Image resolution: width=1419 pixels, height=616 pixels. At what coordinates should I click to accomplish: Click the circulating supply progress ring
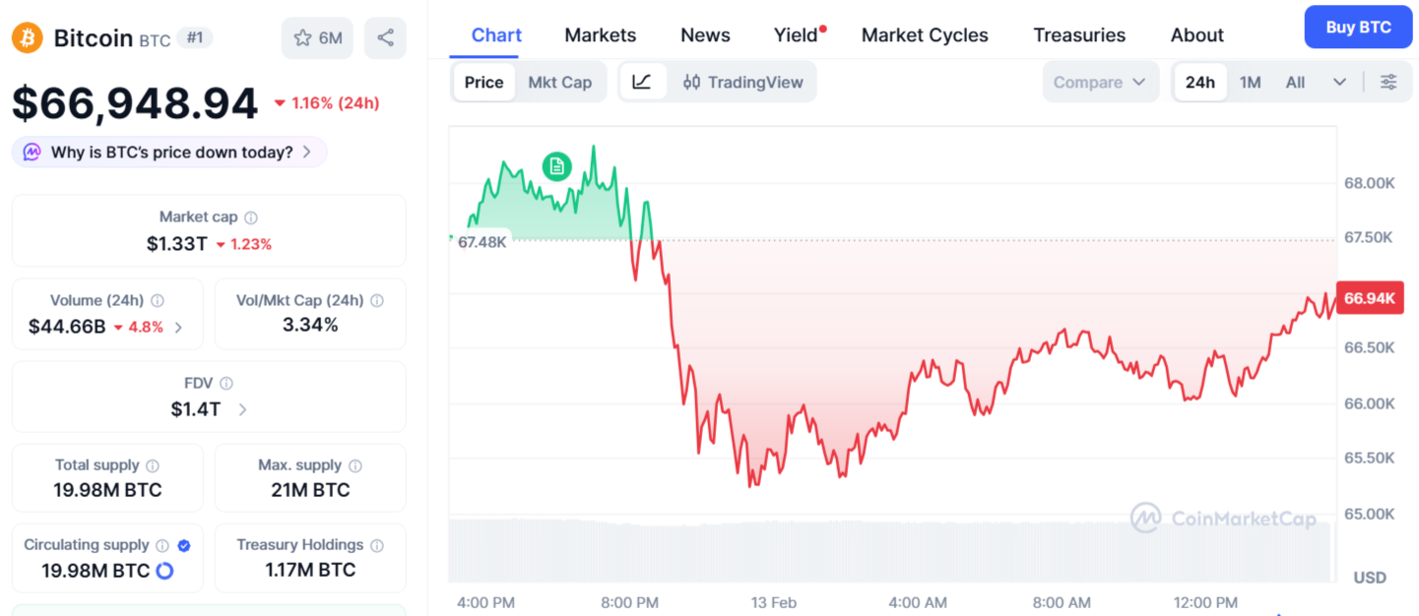[x=164, y=571]
